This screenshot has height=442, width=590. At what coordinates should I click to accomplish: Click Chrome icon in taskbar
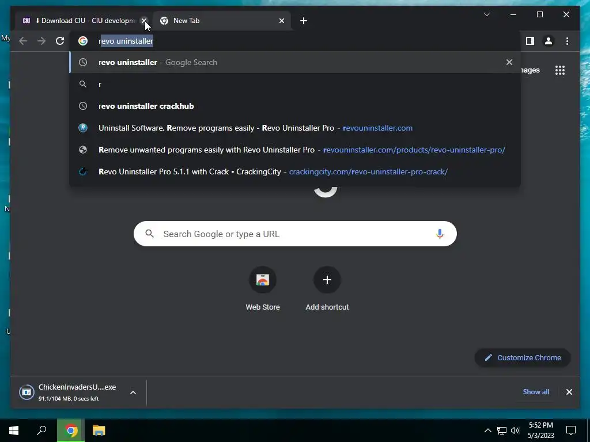coord(71,430)
